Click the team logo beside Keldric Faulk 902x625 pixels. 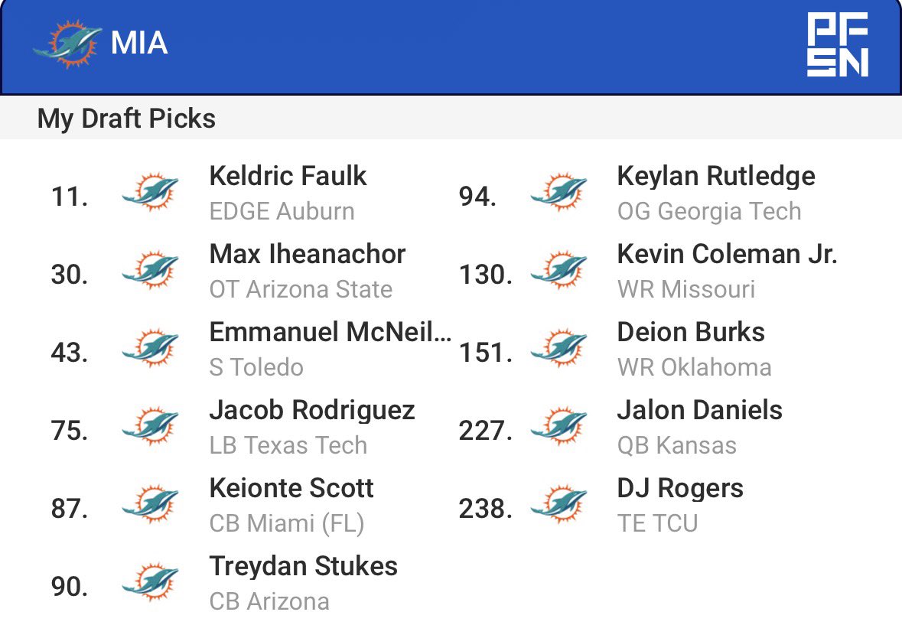[150, 192]
